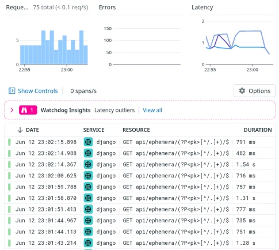Click web service icon in 23:02:00.625 row
This screenshot has width=279, height=250.
click(x=88, y=176)
